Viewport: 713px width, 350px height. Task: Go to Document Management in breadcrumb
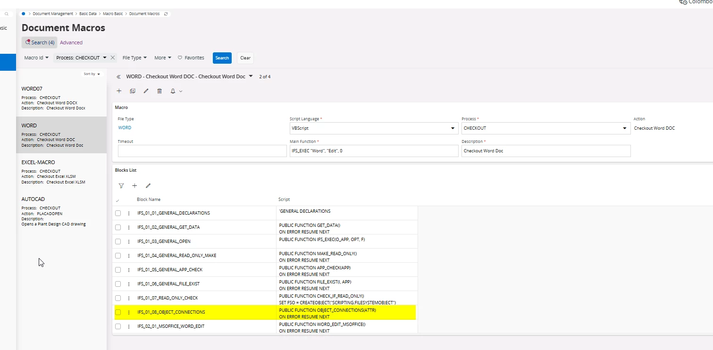[x=53, y=14]
